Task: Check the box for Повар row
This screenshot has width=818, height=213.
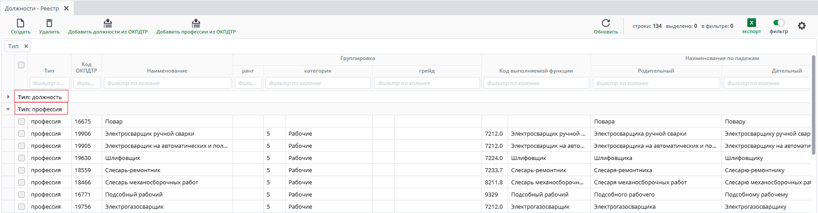Action: (x=21, y=122)
